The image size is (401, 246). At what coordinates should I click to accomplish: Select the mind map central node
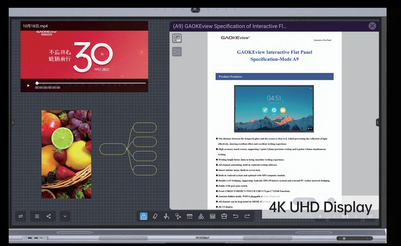click(113, 149)
